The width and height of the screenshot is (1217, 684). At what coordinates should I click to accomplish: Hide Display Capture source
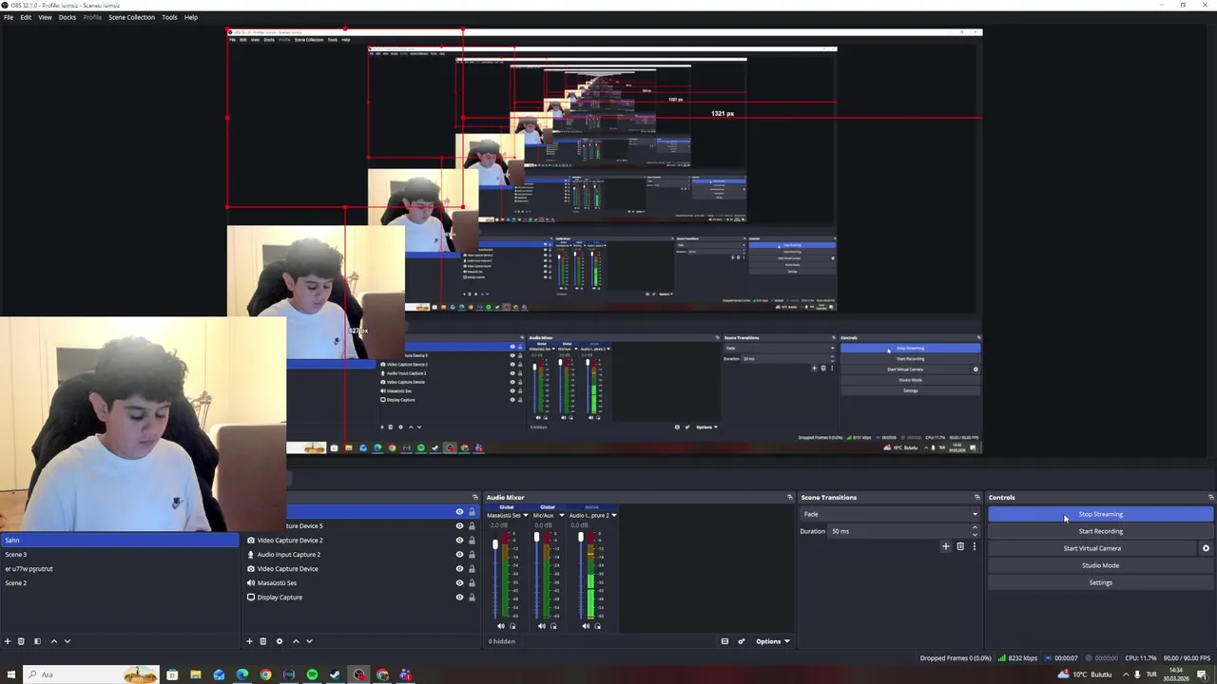(459, 598)
